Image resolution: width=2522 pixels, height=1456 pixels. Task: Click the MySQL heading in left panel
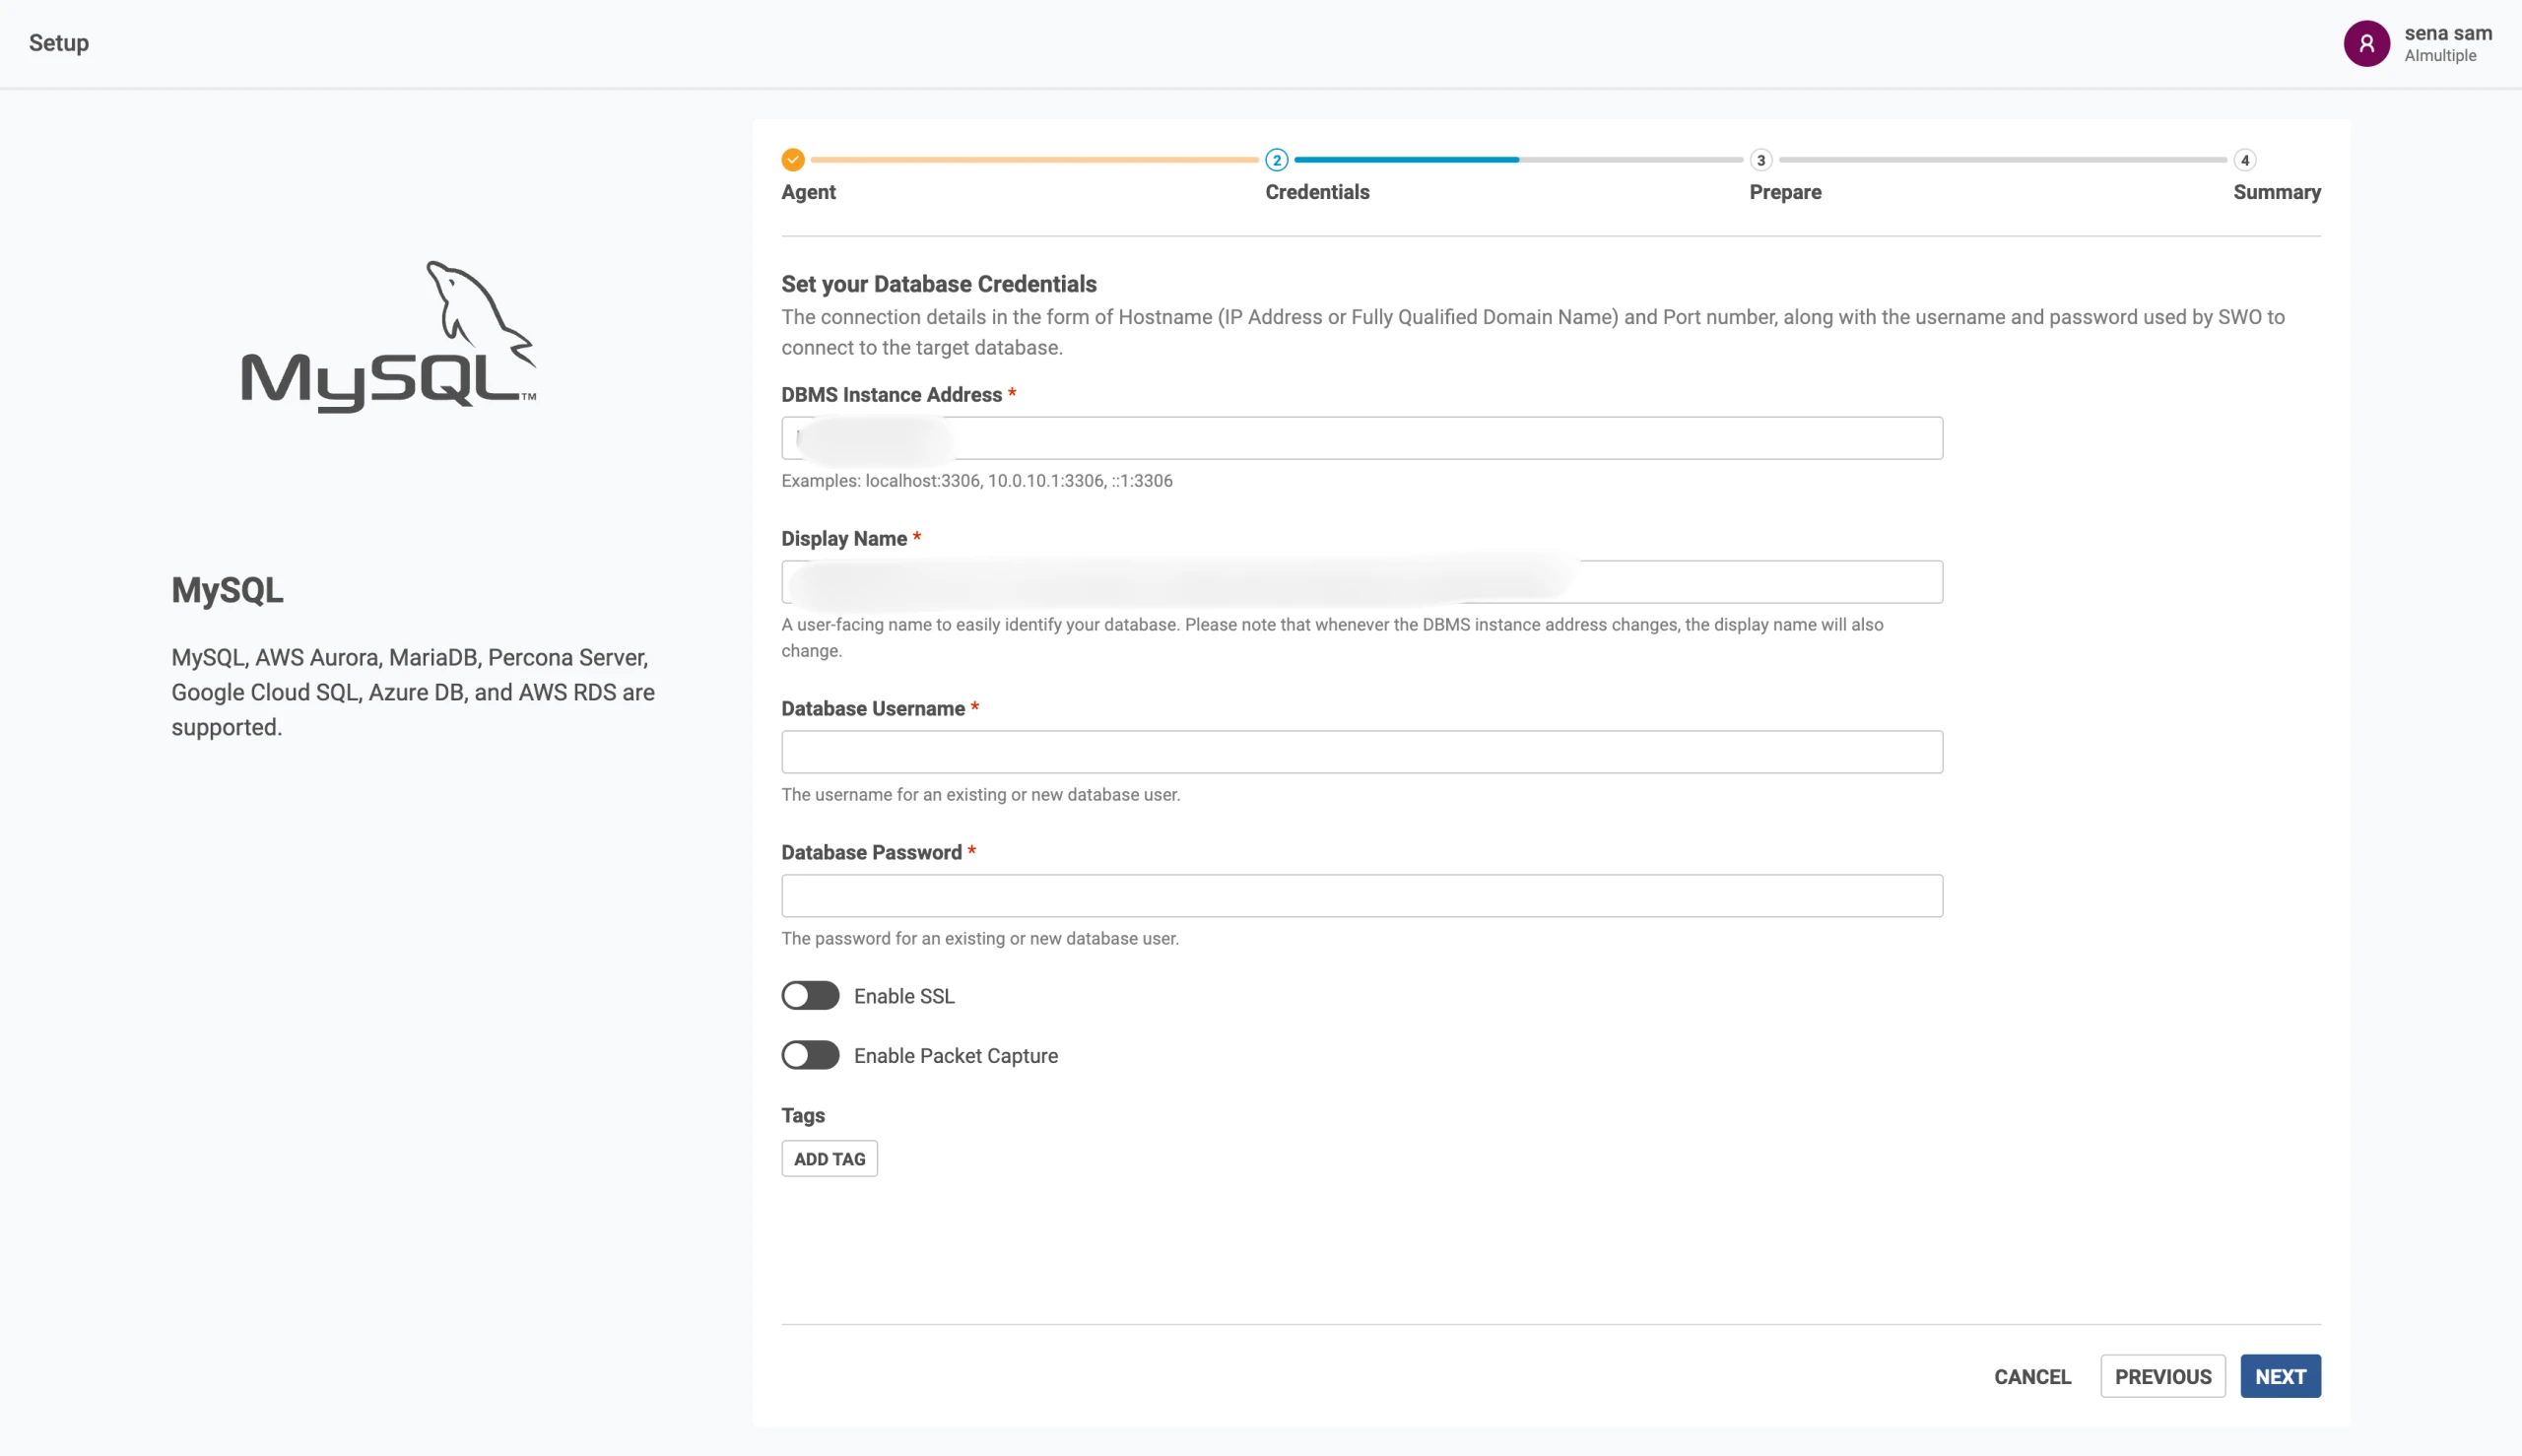(227, 590)
